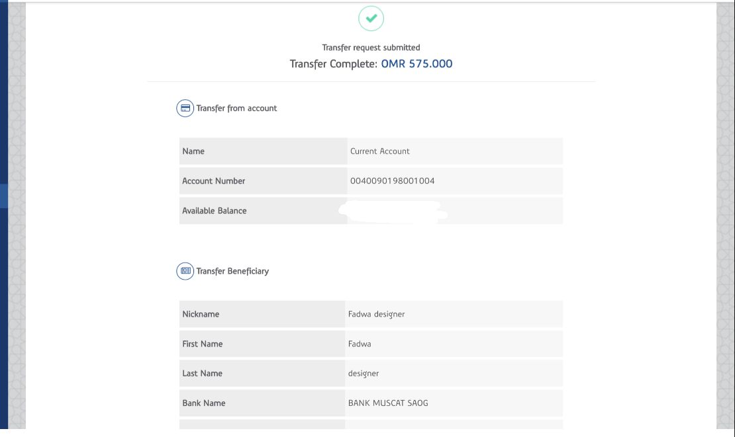Click the Bank Name row label
The width and height of the screenshot is (735, 437).
203,403
